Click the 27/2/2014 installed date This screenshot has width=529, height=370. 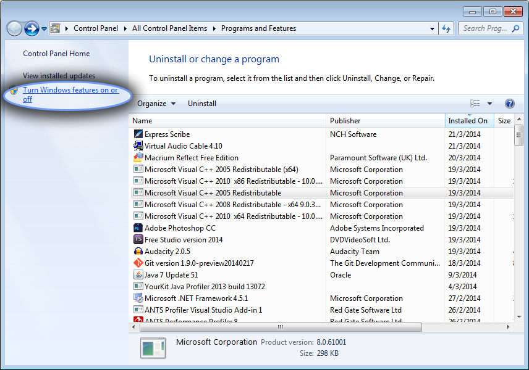click(464, 298)
